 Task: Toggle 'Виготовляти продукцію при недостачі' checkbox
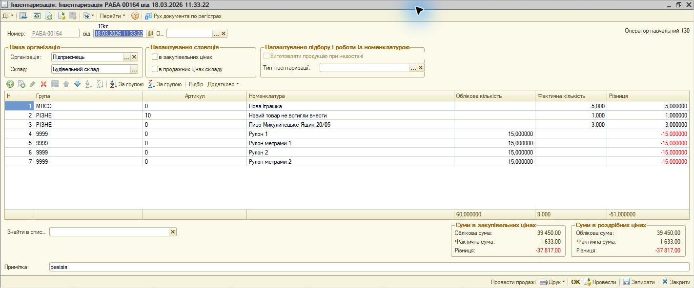pyautogui.click(x=266, y=56)
